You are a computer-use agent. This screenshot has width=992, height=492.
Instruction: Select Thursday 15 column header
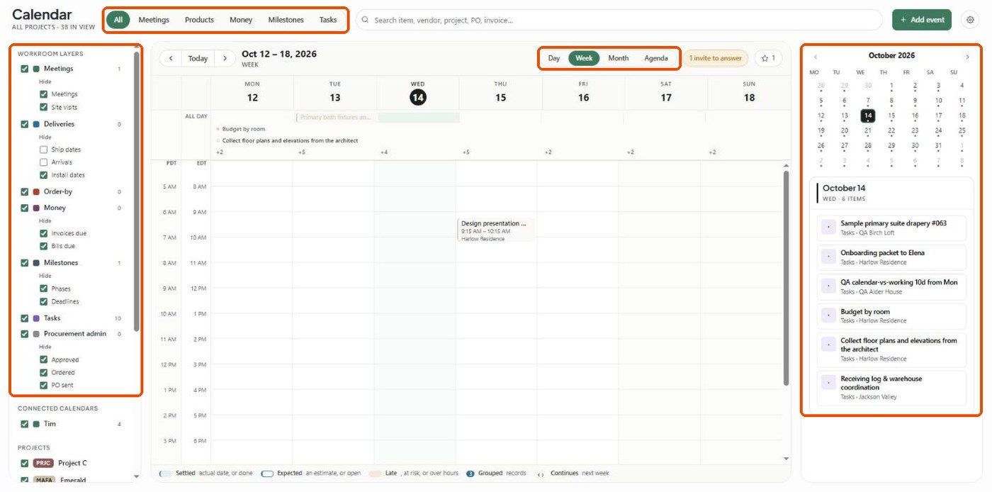point(500,93)
